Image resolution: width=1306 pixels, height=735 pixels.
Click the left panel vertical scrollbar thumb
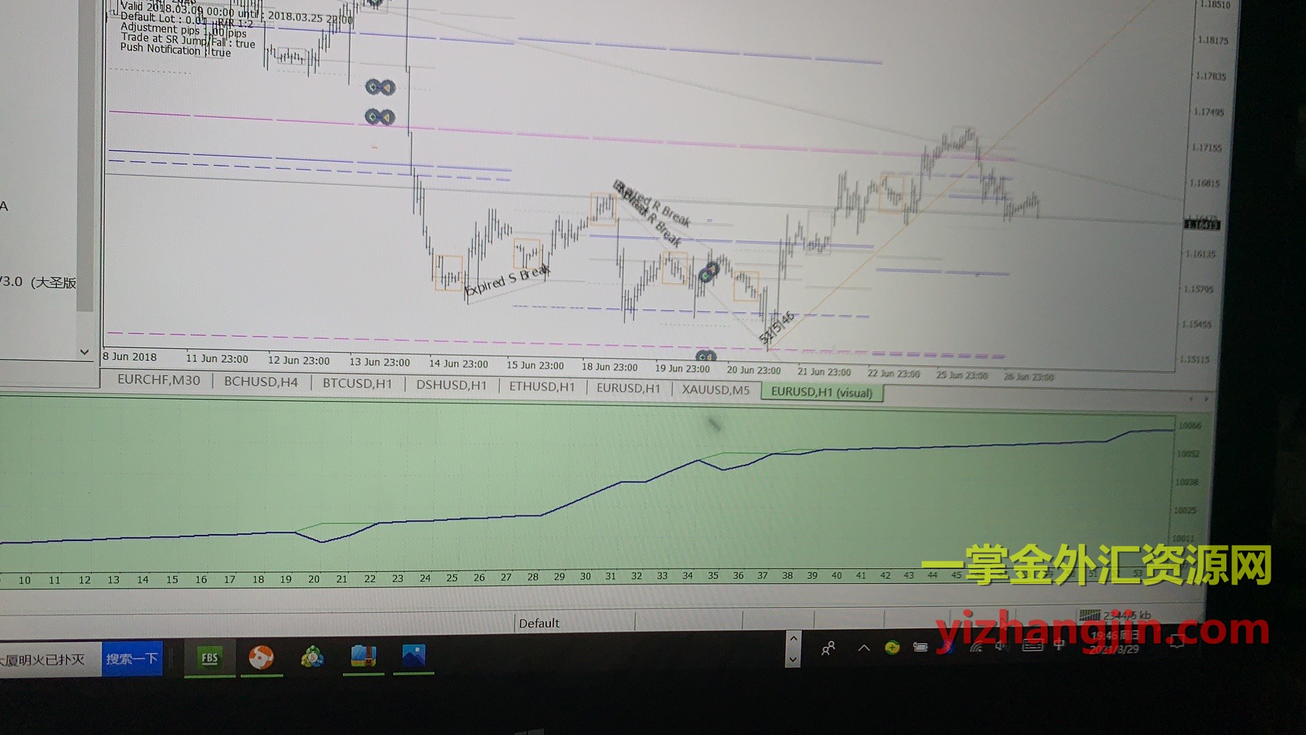[84, 157]
